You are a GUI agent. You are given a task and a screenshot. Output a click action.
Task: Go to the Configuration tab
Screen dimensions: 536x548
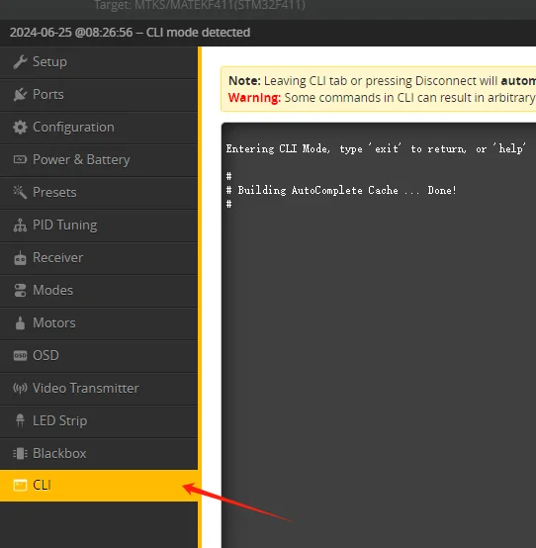(x=99, y=128)
